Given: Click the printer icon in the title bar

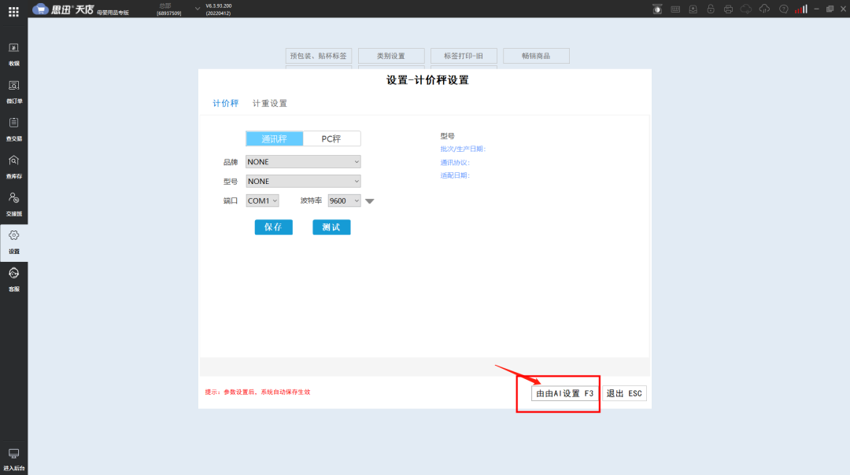Looking at the screenshot, I should pos(728,9).
